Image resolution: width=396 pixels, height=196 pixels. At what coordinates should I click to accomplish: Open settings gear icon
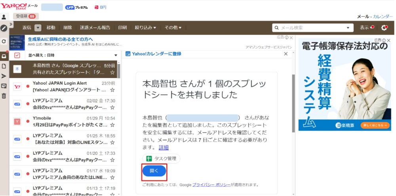(x=385, y=28)
